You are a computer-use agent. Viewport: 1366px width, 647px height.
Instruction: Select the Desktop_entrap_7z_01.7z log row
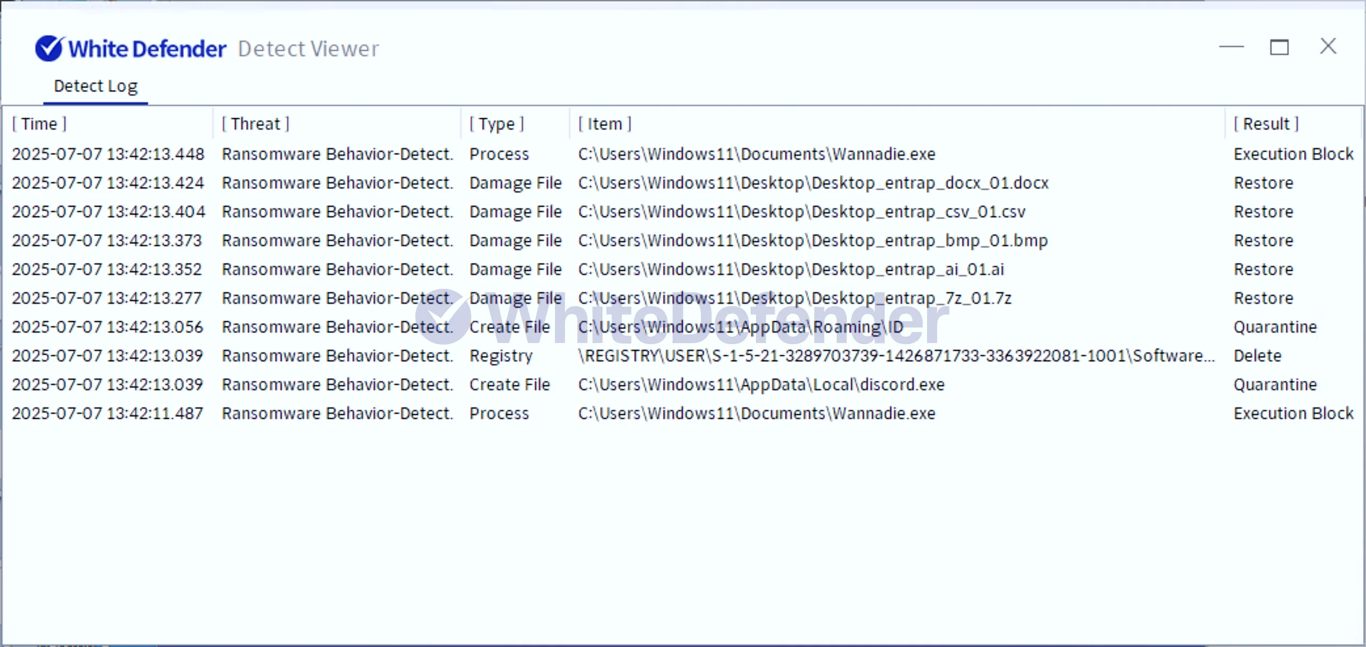794,299
